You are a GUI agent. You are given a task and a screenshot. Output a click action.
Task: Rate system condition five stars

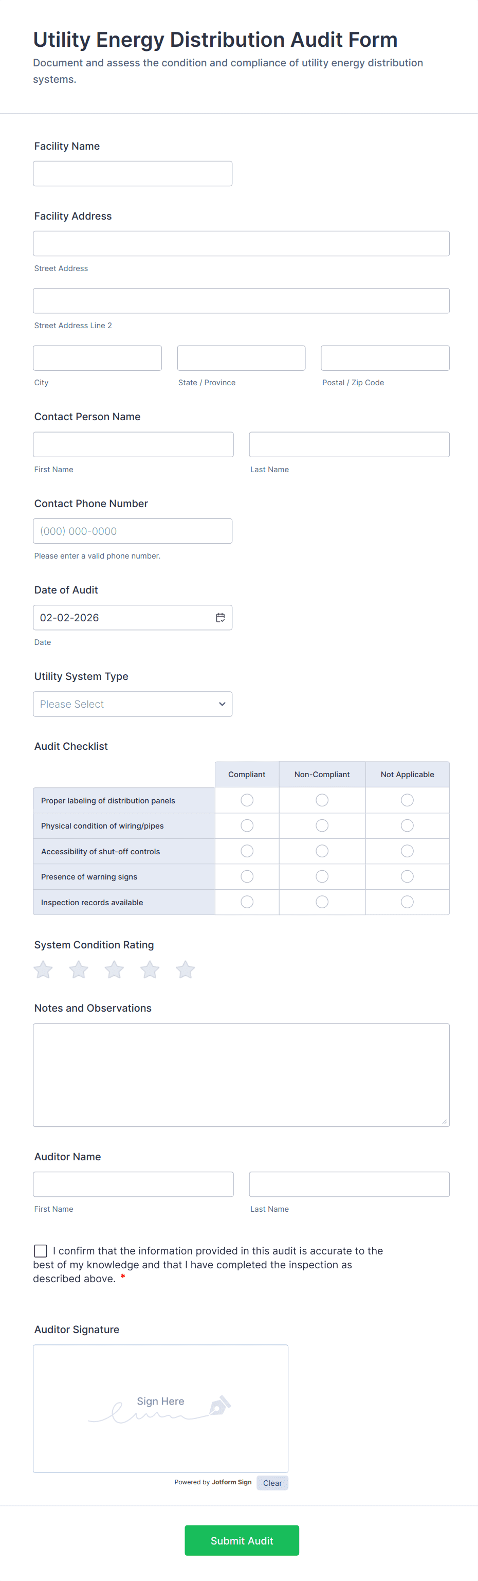point(186,969)
